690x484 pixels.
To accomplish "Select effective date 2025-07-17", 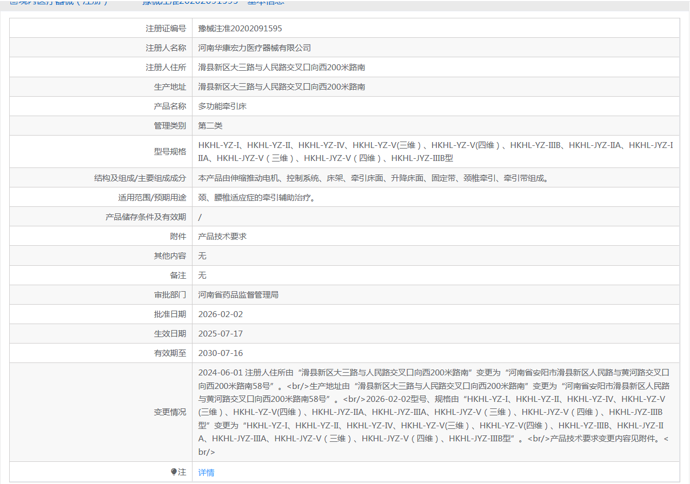I will [221, 334].
